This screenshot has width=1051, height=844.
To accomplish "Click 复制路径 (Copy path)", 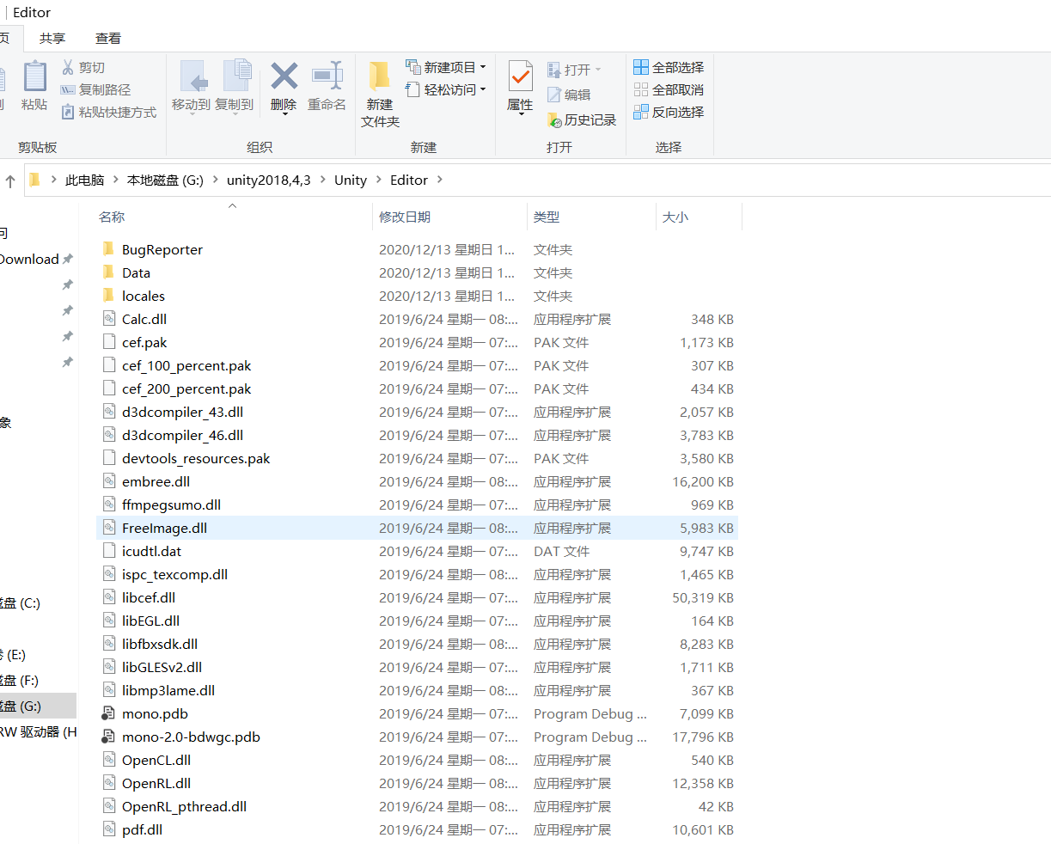I will (x=89, y=89).
